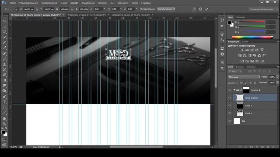Image resolution: width=280 pixels, height=157 pixels.
Task: Open the layer blend mode dropdown
Action: point(244,77)
